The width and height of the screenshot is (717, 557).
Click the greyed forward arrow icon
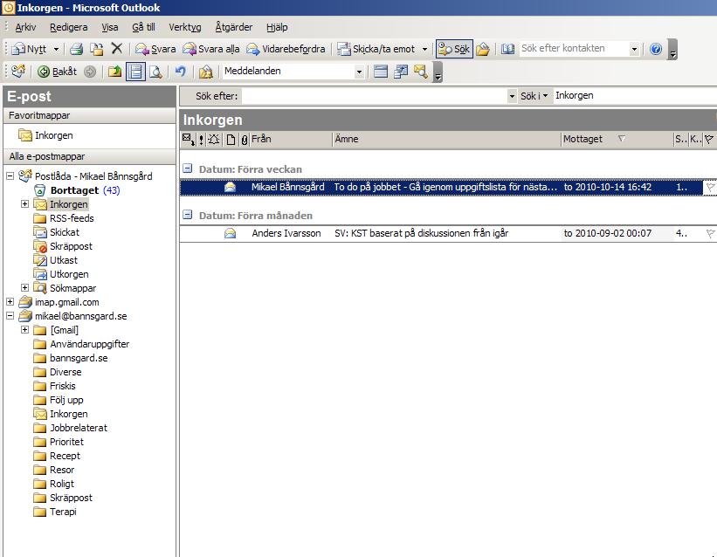click(90, 72)
